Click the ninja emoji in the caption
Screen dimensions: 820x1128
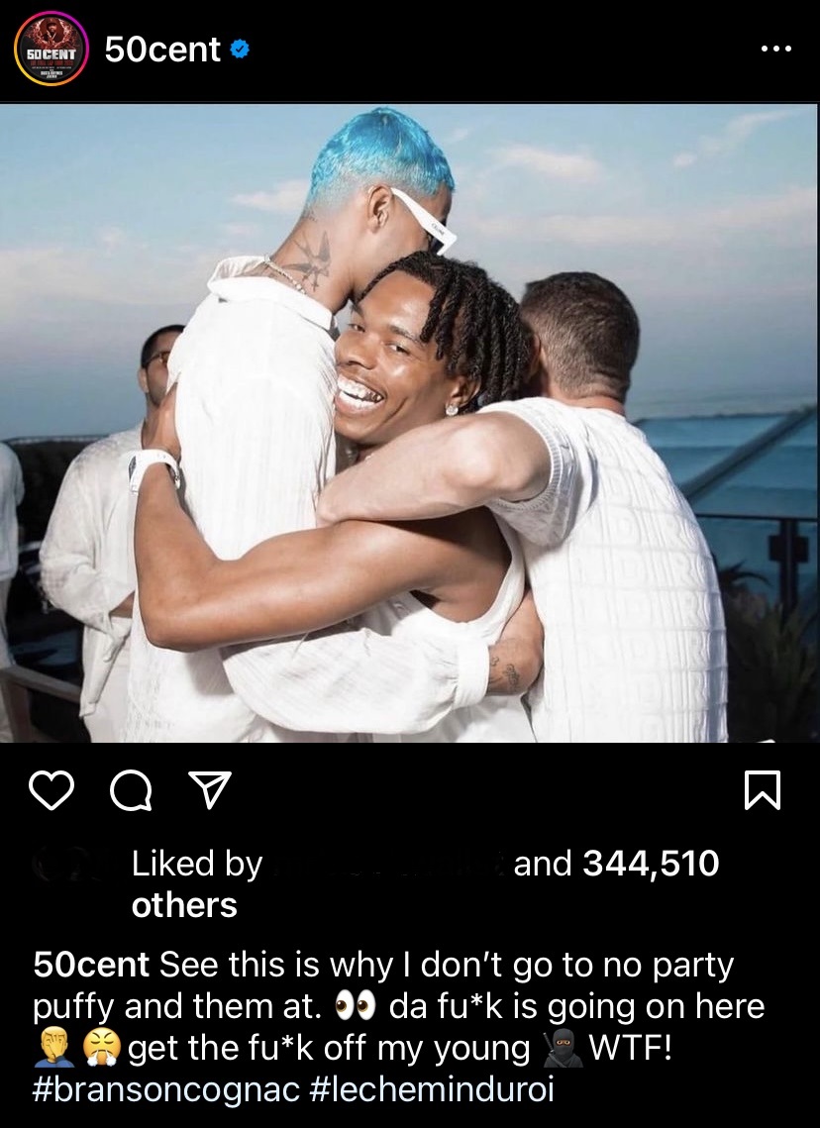tap(563, 1048)
